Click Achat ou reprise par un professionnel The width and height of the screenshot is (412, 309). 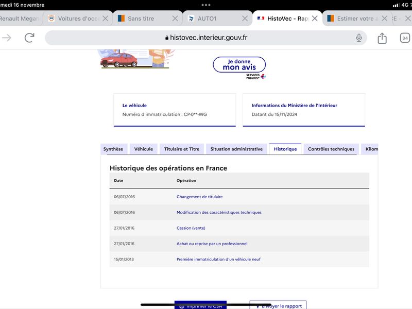[212, 244]
